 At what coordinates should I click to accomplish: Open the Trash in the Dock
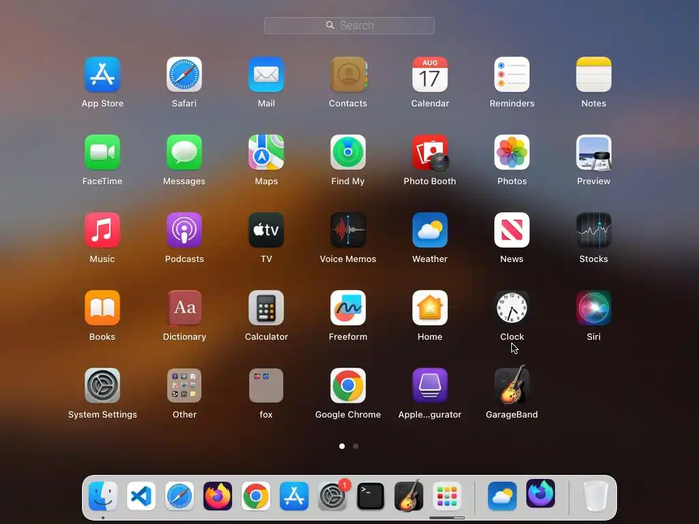tap(596, 496)
